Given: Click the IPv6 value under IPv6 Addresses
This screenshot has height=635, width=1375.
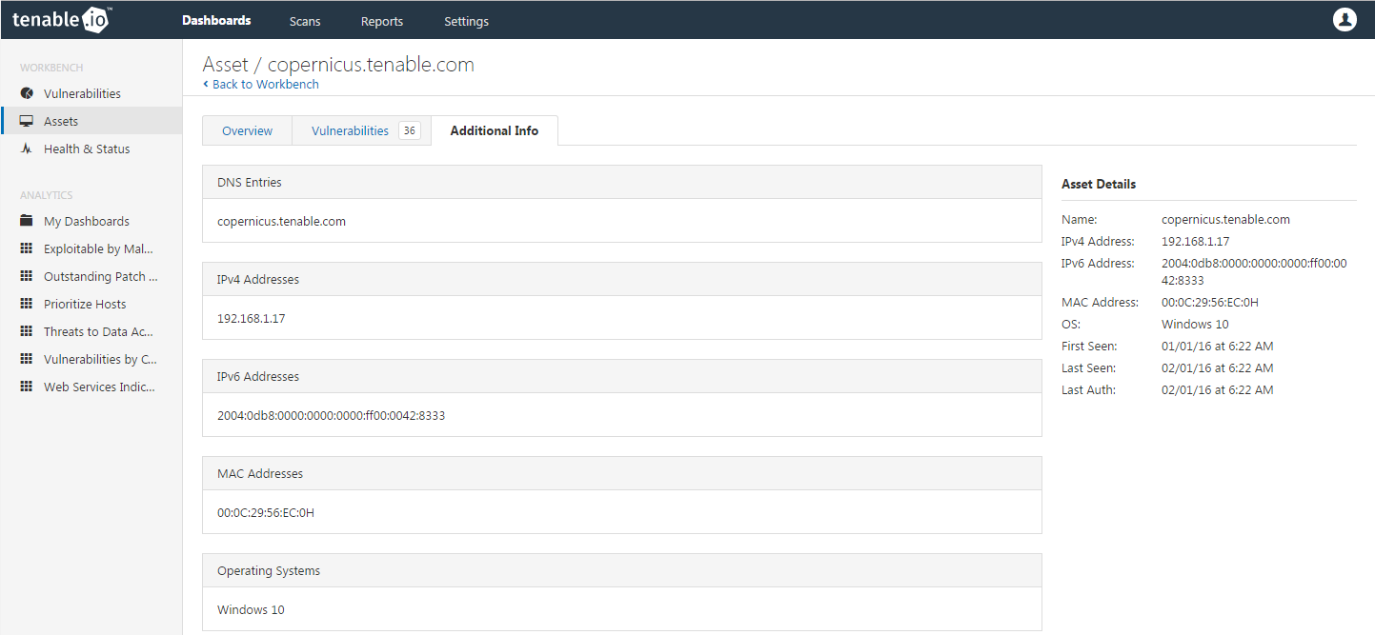Looking at the screenshot, I should coord(331,415).
